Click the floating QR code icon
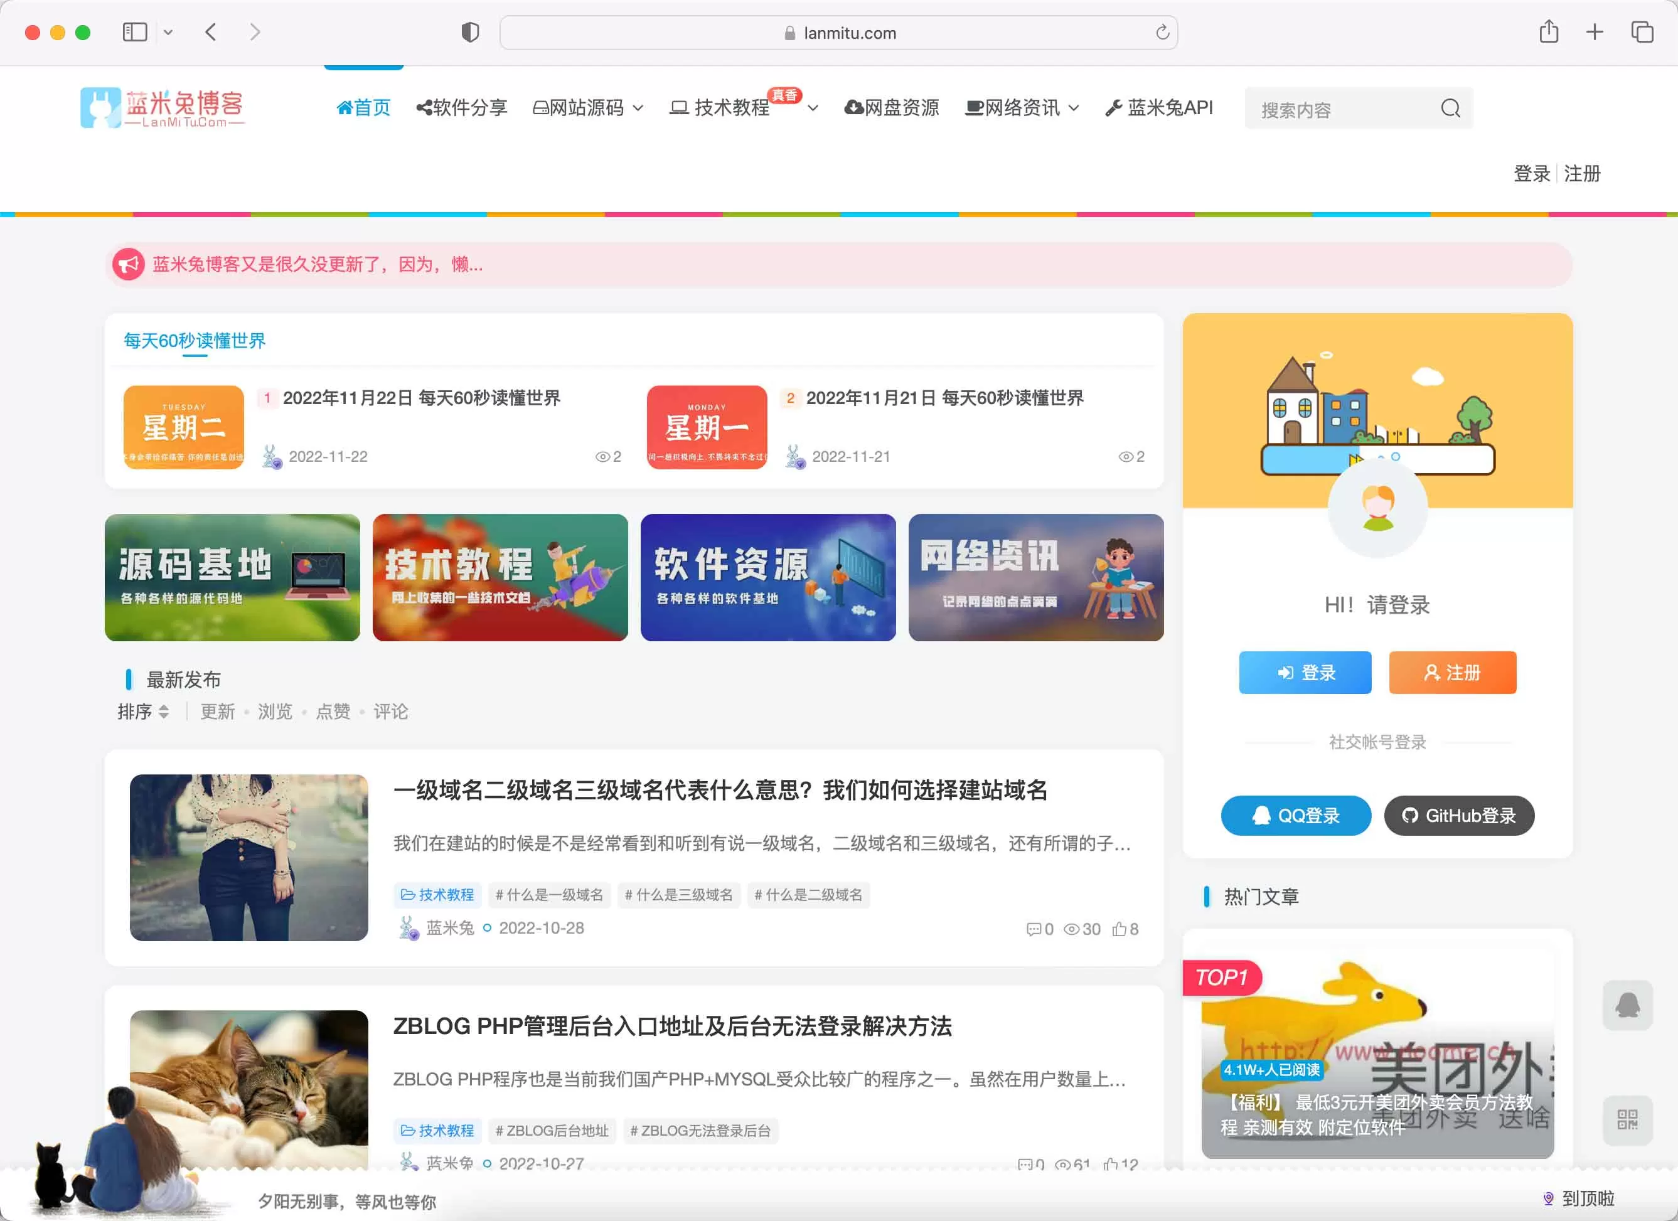Screen dimensions: 1678x1221 click(1627, 1120)
